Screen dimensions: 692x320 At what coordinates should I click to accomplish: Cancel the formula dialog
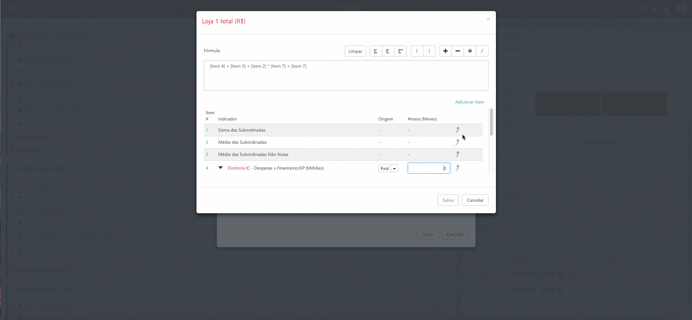[475, 200]
